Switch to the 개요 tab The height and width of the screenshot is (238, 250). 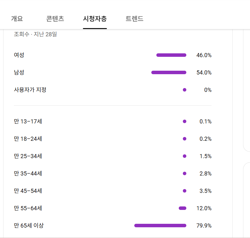(17, 19)
